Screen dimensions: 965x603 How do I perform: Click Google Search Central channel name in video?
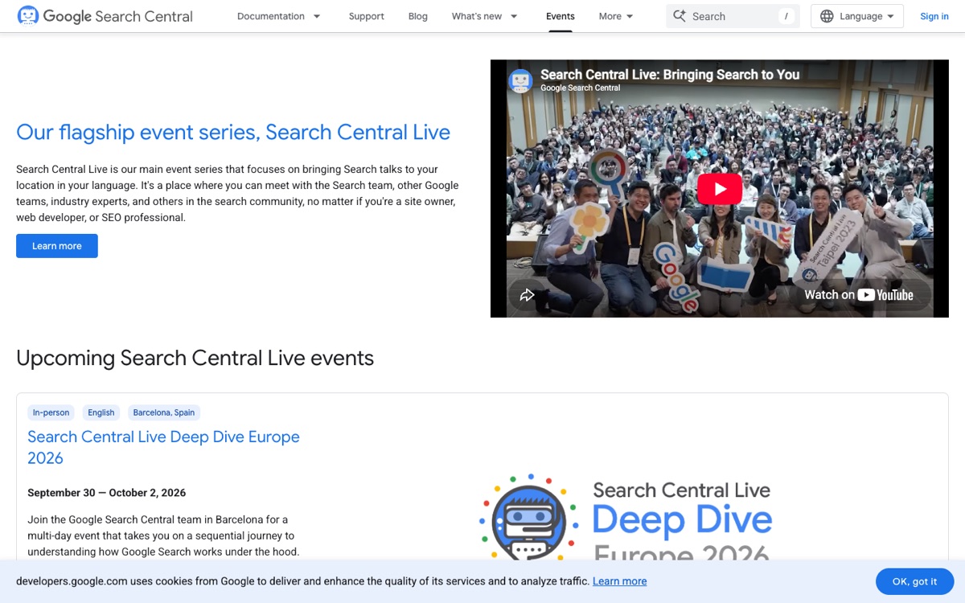(x=580, y=88)
